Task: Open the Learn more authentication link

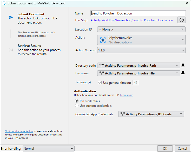Action: point(127,95)
